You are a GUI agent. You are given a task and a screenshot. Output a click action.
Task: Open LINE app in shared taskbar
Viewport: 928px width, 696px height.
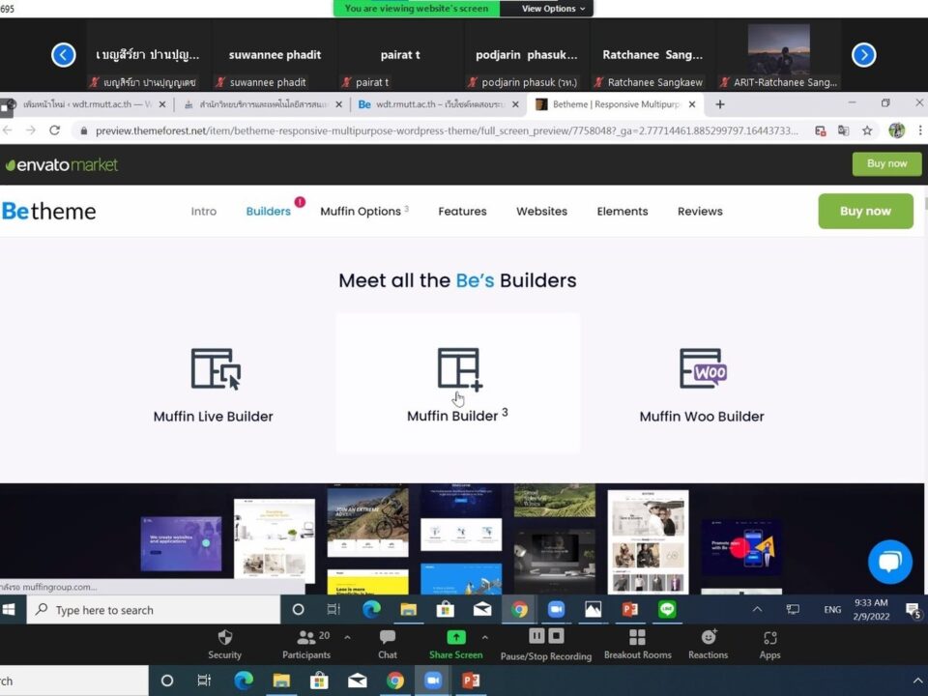667,610
